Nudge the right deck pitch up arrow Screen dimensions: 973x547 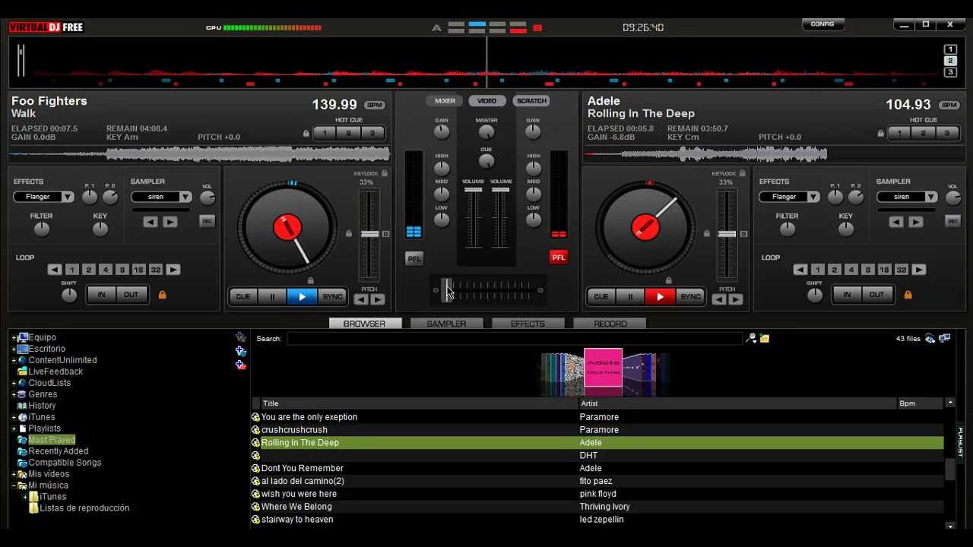click(736, 299)
